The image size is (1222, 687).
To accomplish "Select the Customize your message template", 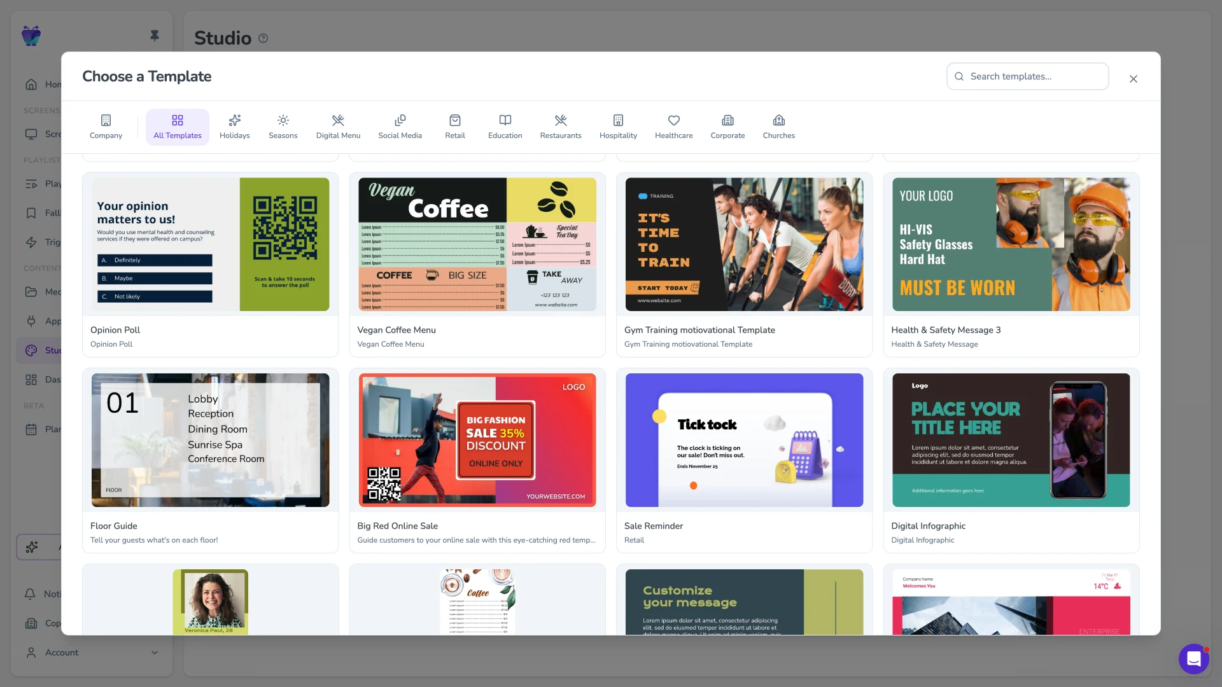I will click(x=744, y=602).
